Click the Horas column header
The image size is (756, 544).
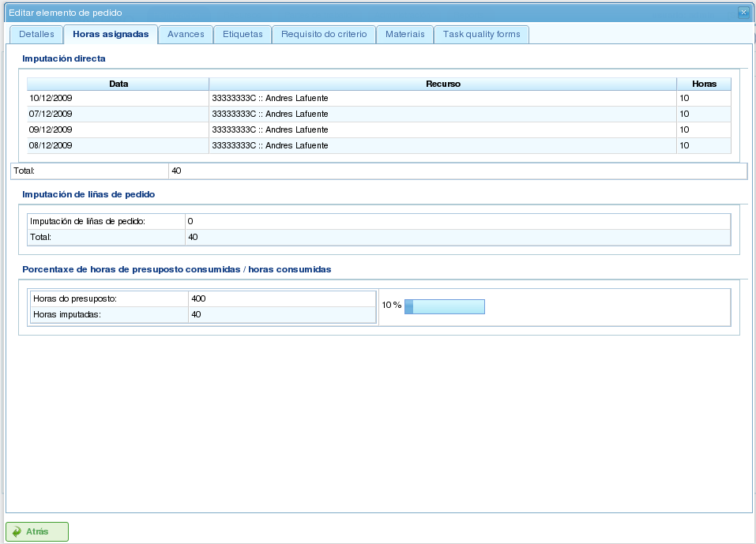704,84
